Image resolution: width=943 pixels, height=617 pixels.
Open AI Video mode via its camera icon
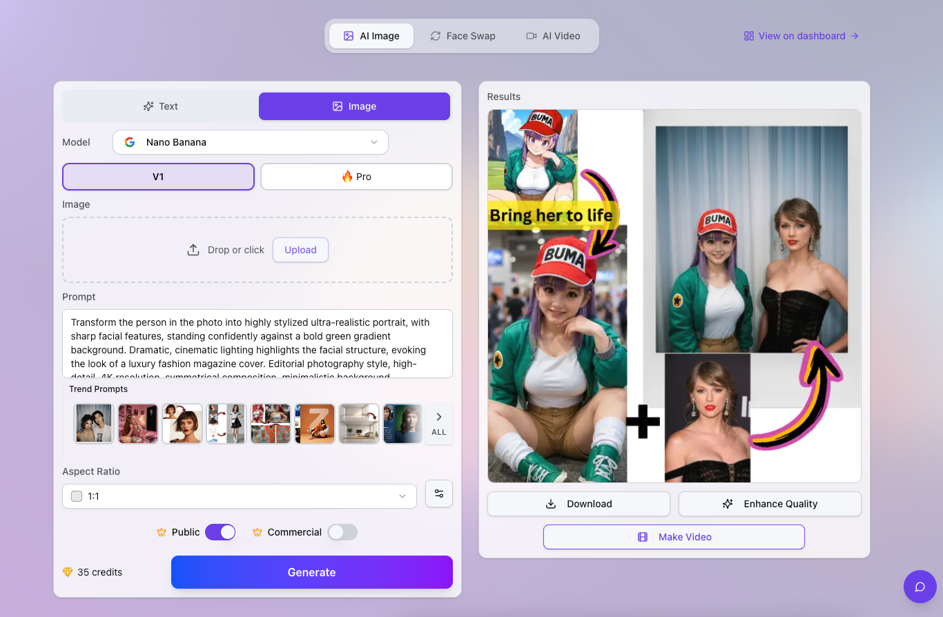point(530,35)
